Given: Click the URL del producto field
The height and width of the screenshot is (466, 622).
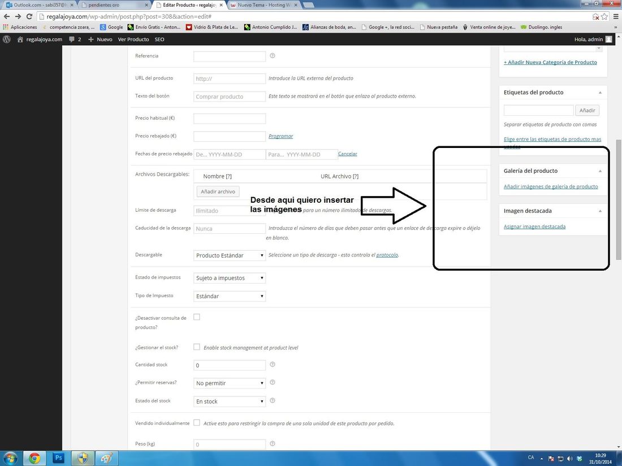Looking at the screenshot, I should [x=230, y=79].
